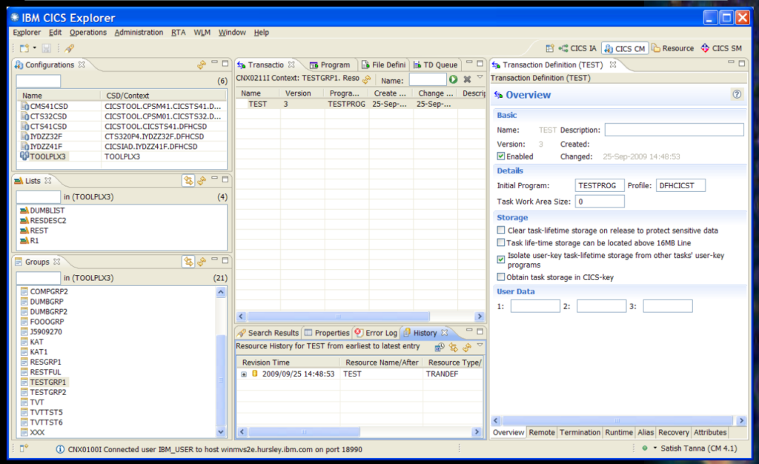Expand the 2009/09/25 14:48:53 history entry
The image size is (759, 464).
(244, 374)
